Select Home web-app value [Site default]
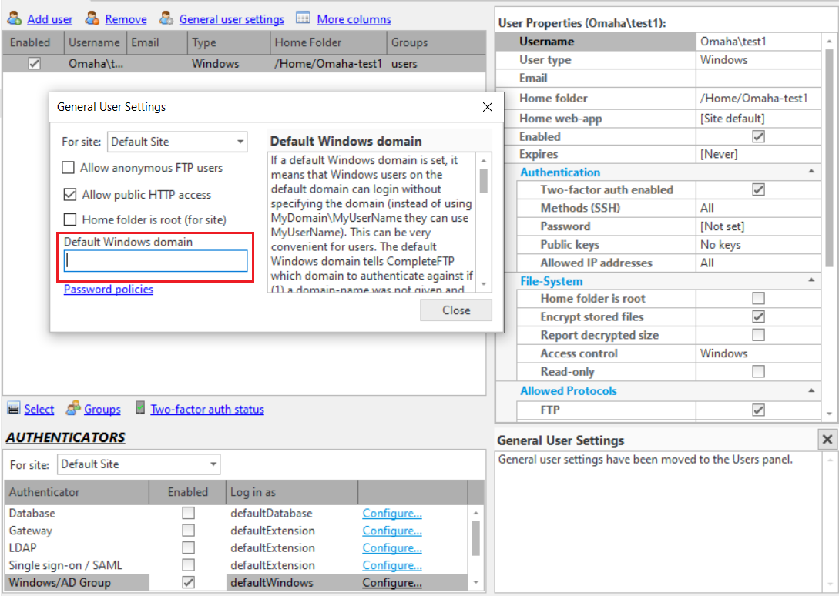This screenshot has width=839, height=596. click(x=758, y=119)
